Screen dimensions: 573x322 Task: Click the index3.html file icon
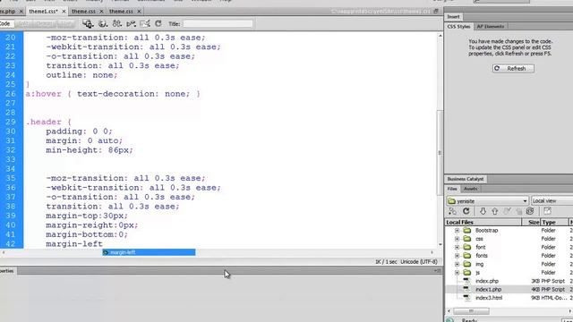[467, 298]
